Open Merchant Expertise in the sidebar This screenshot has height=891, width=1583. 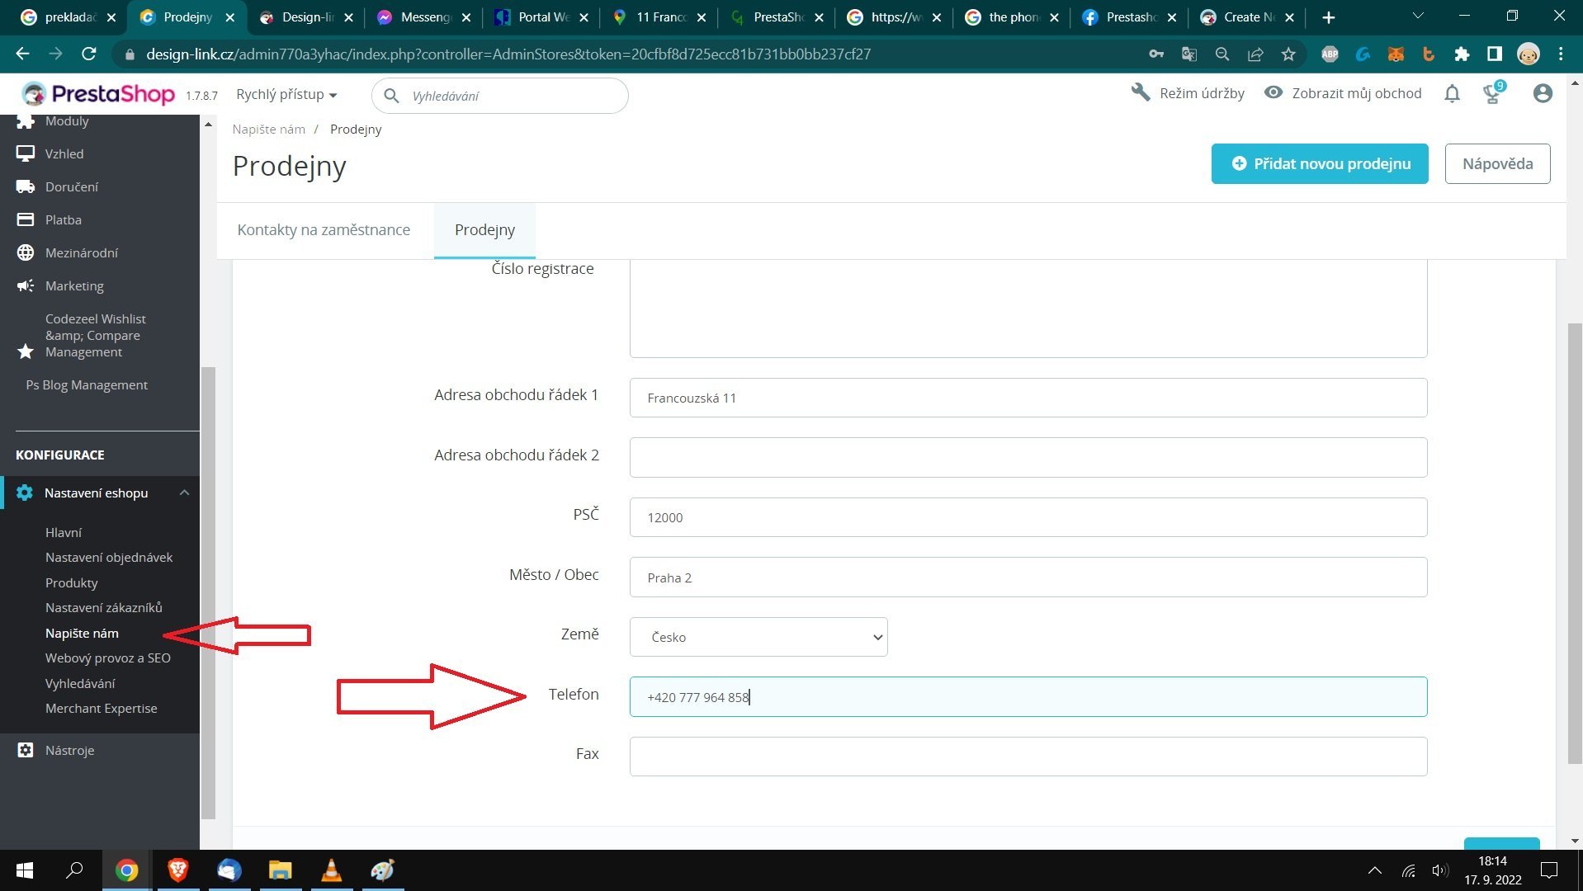[x=101, y=708]
